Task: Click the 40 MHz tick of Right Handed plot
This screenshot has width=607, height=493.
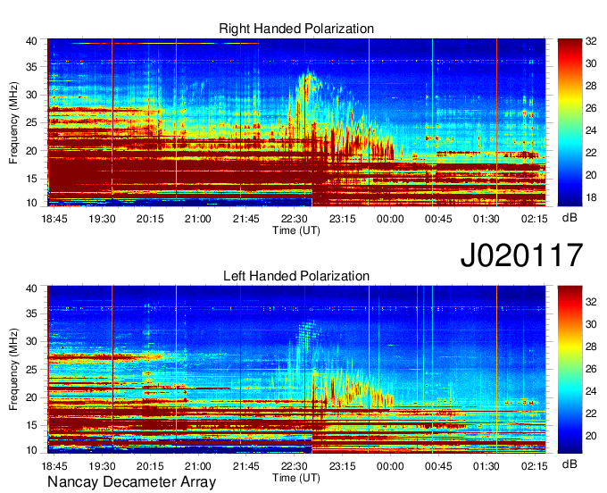Action: pos(31,41)
